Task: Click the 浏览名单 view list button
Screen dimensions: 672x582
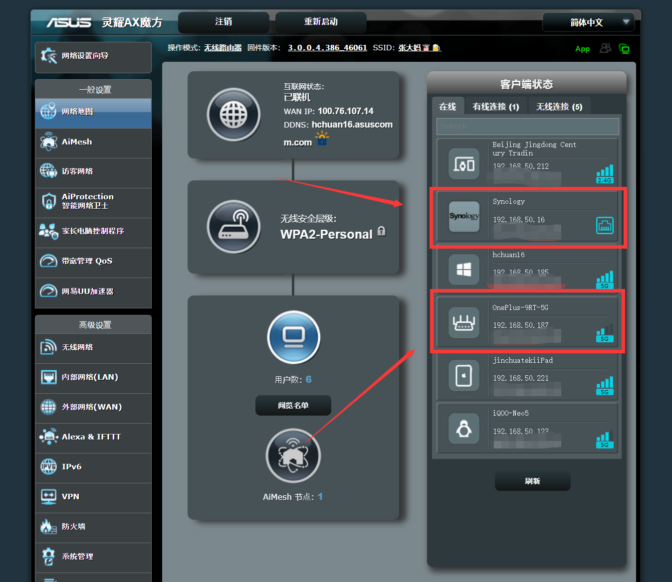Action: [293, 406]
